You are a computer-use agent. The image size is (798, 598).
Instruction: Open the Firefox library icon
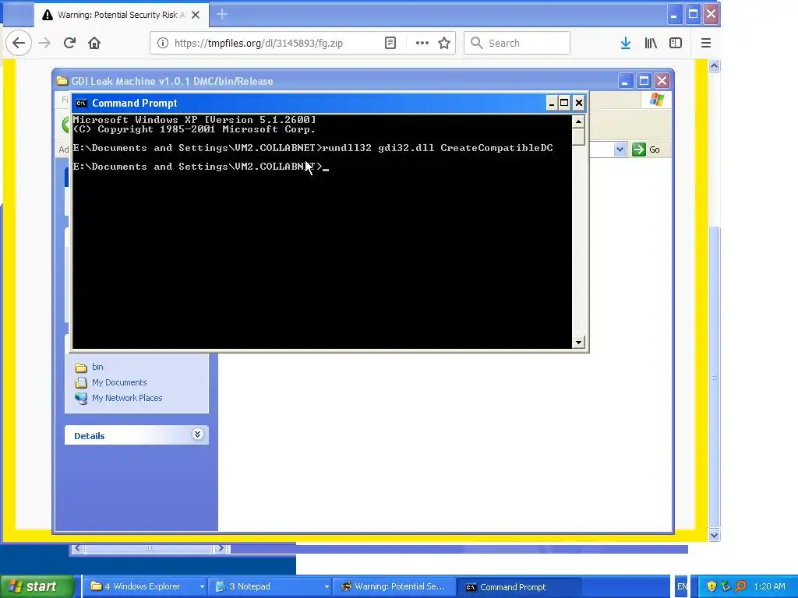coord(651,44)
